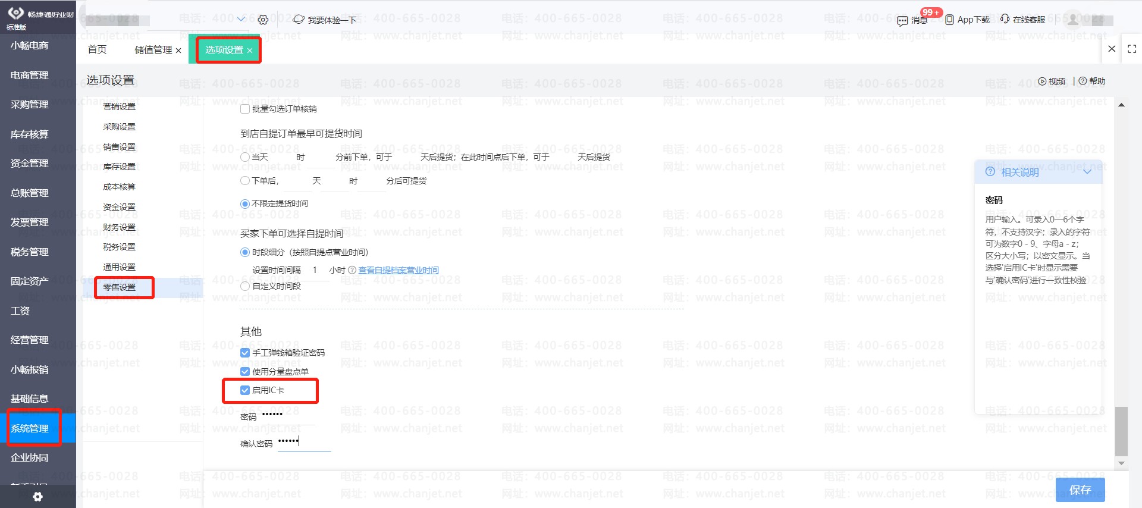Toggle fullscreen mode icon
The image size is (1142, 508).
(1132, 49)
